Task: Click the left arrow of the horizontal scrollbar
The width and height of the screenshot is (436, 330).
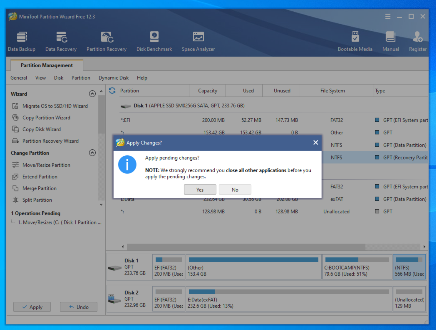Action: [x=123, y=247]
